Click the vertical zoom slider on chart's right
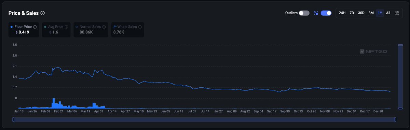 (x=400, y=76)
